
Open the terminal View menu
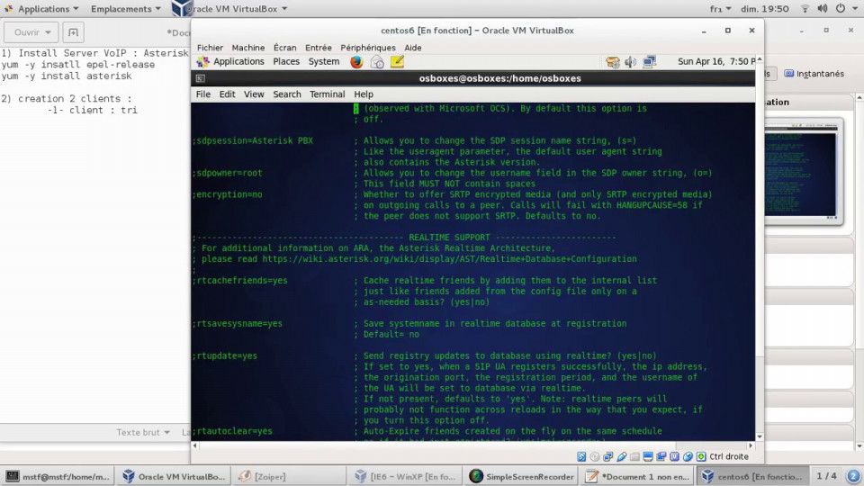[x=254, y=94]
